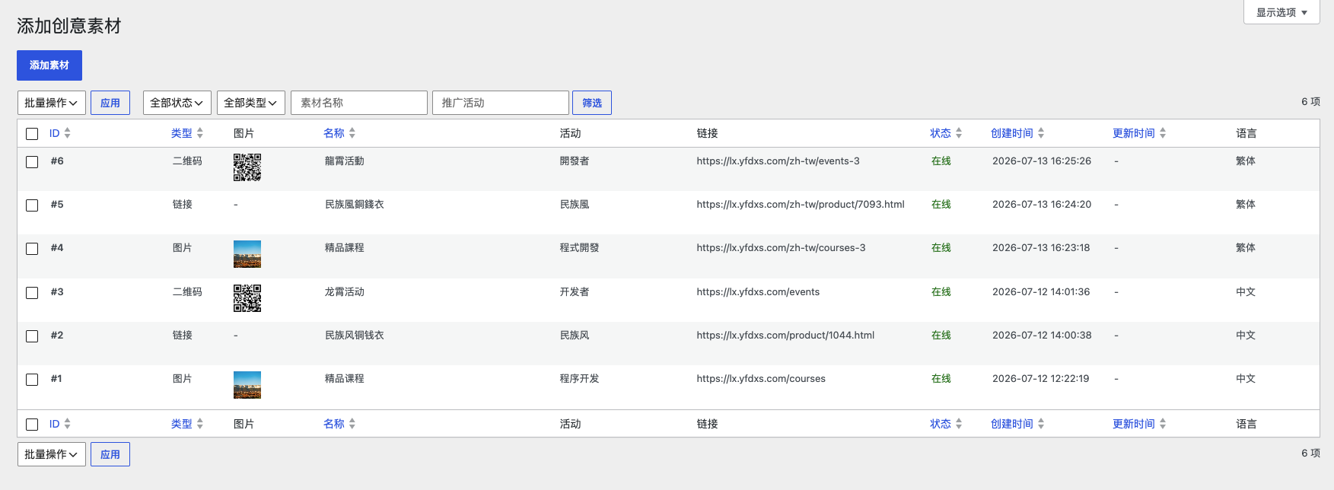This screenshot has height=490, width=1334.
Task: Click link https://lx.yfdxs.com/courses
Action: click(x=761, y=379)
